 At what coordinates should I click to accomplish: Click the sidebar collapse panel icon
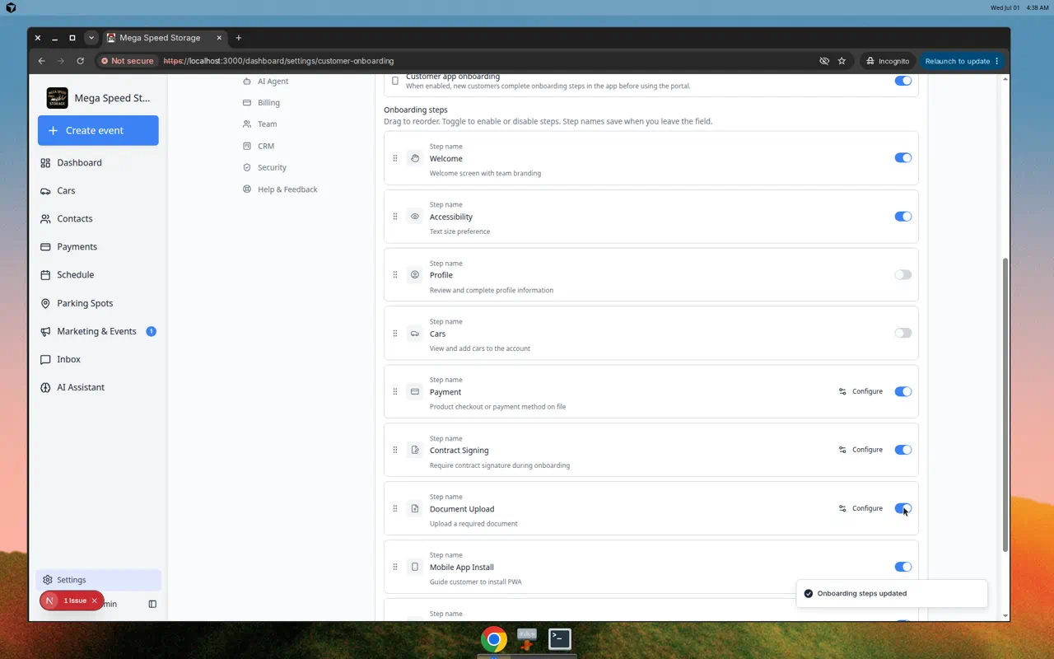click(x=152, y=604)
